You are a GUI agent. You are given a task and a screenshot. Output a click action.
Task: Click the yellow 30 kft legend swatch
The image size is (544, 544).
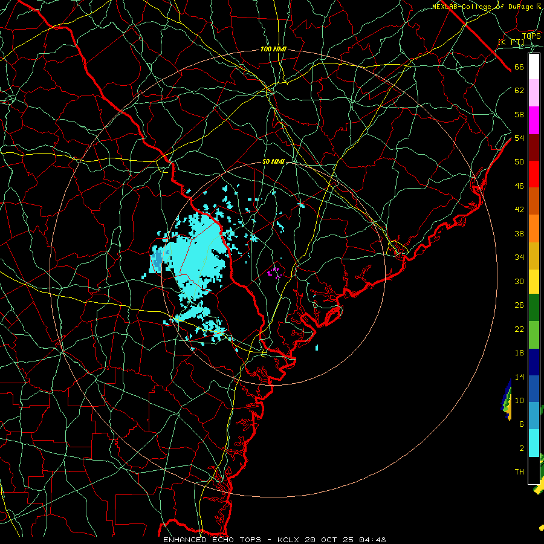pos(534,282)
